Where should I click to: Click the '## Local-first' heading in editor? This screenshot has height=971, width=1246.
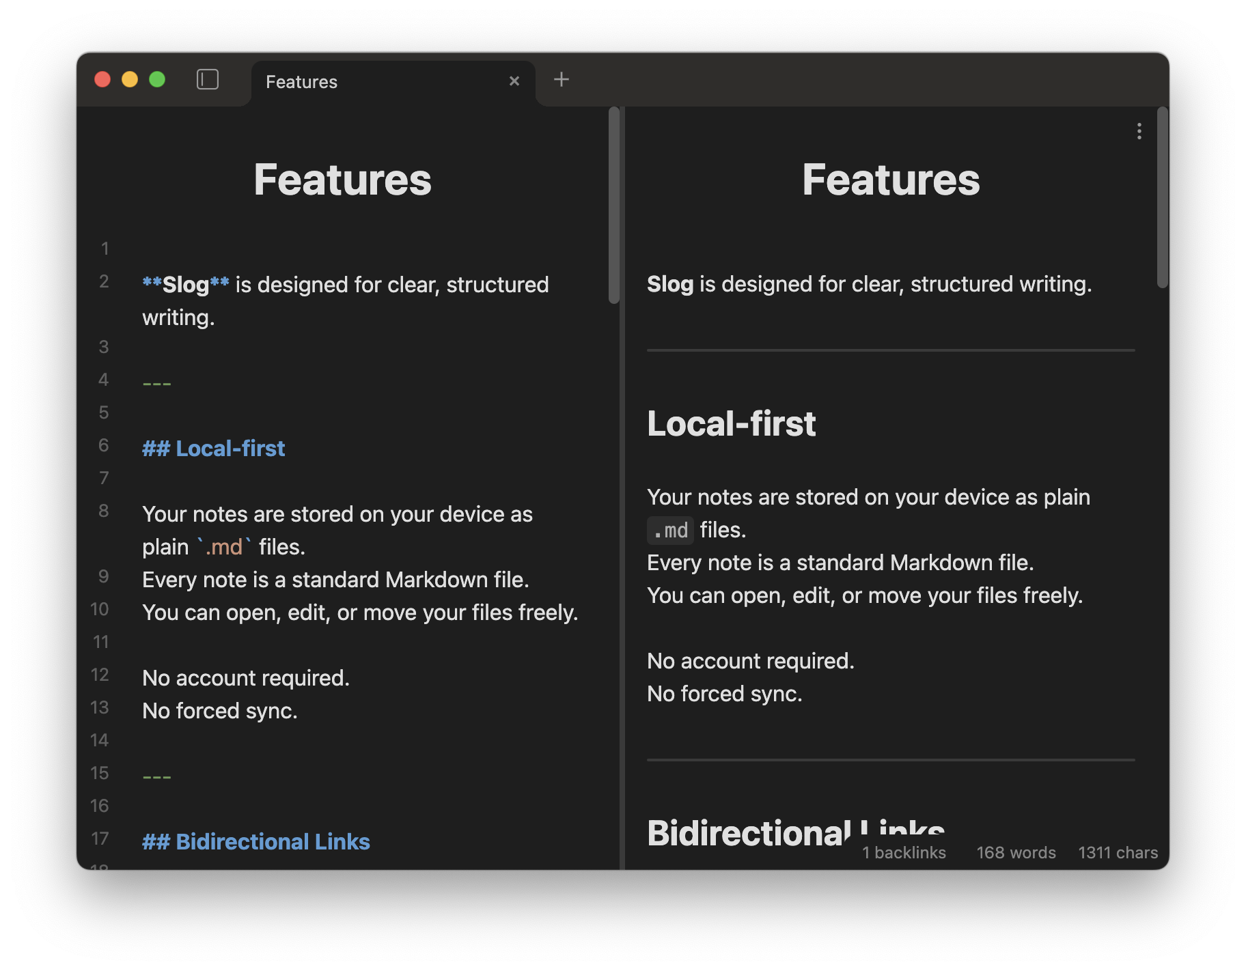click(x=214, y=449)
